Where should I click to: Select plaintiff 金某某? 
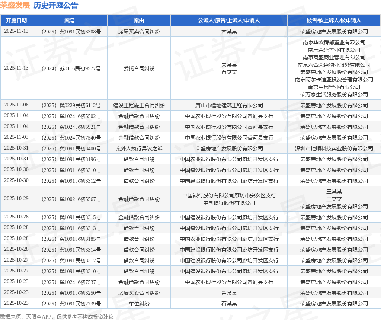click(229, 293)
